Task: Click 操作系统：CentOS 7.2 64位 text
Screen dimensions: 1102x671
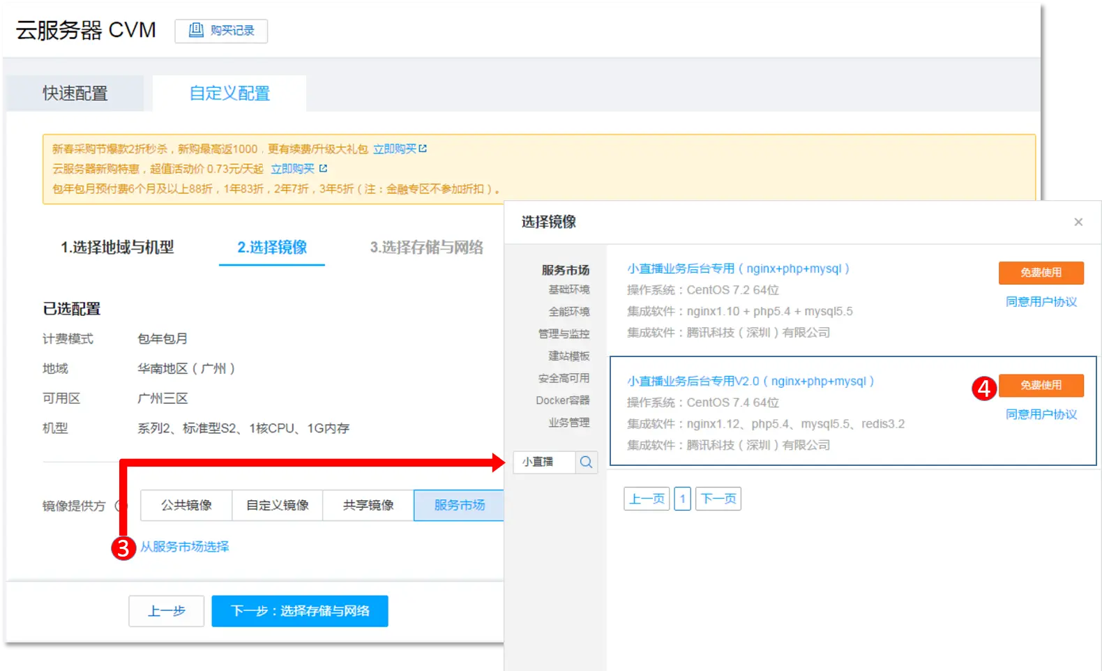Action: point(703,289)
